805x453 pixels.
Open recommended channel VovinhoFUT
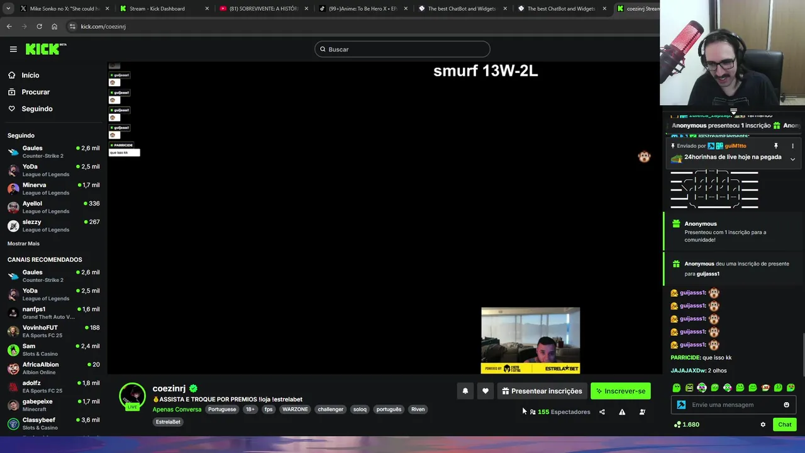coord(53,331)
